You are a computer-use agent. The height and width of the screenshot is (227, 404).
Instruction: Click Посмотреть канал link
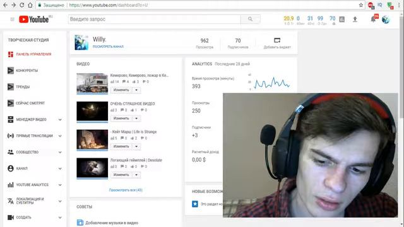108,47
